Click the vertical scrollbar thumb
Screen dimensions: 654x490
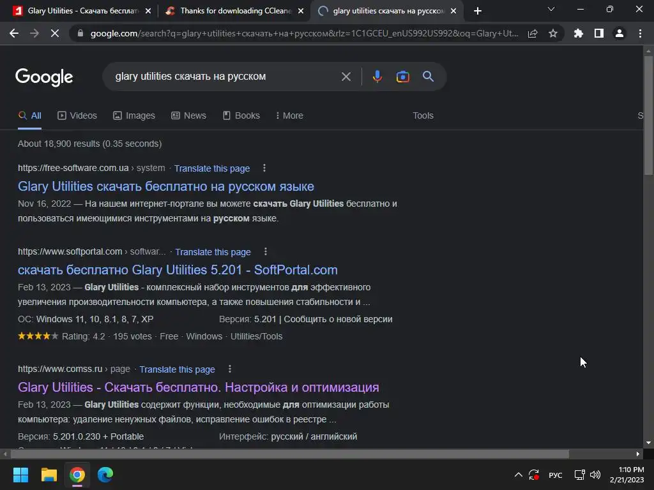pos(648,115)
